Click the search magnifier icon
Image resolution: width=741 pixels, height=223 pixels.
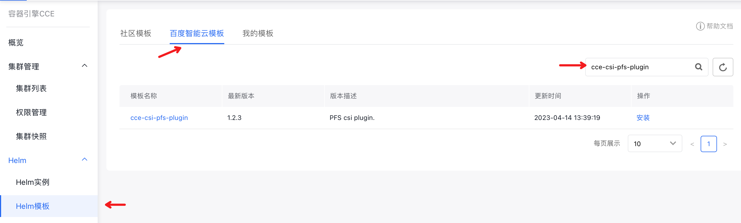[699, 67]
